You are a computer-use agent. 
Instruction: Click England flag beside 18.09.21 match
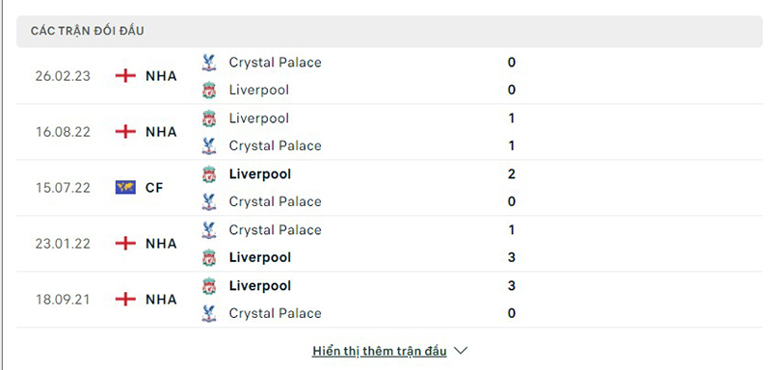125,300
